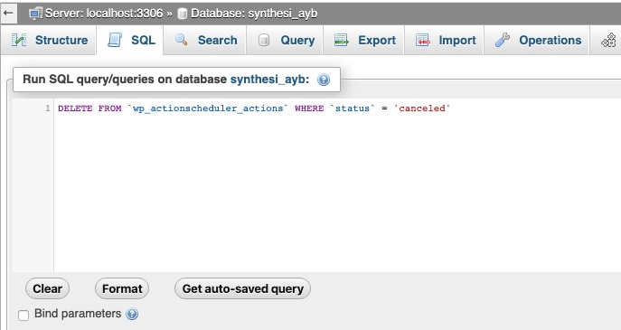Screen dimensions: 621x330
Task: Click the Operations wrench icon
Action: (503, 40)
